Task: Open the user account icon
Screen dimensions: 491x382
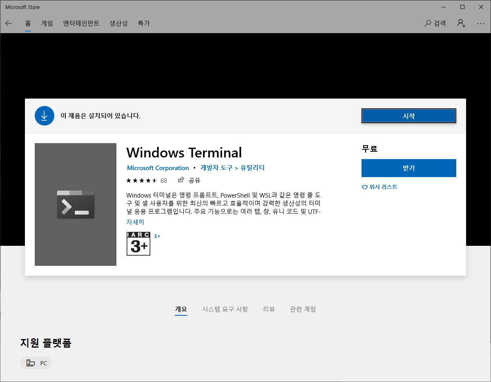Action: click(461, 23)
